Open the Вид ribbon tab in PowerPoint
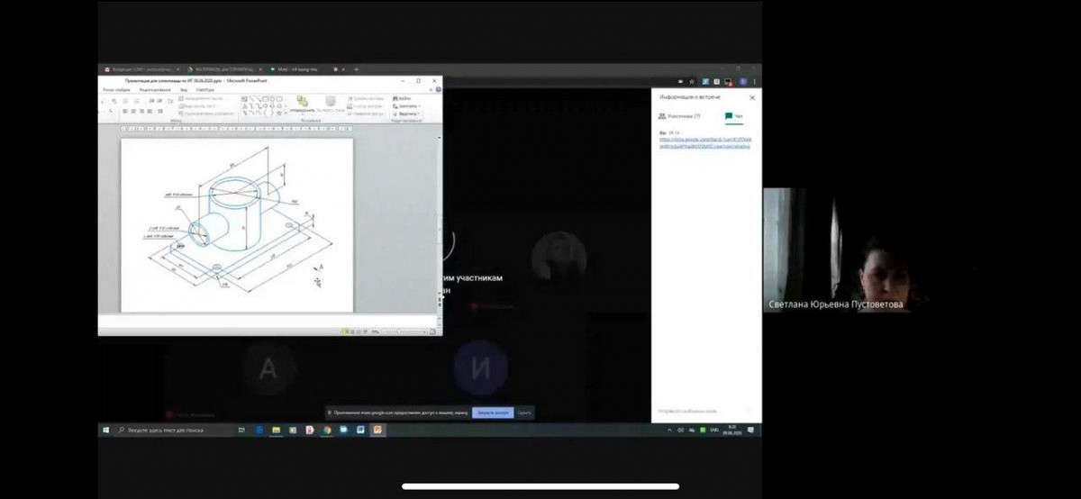1081x499 pixels. coord(183,90)
